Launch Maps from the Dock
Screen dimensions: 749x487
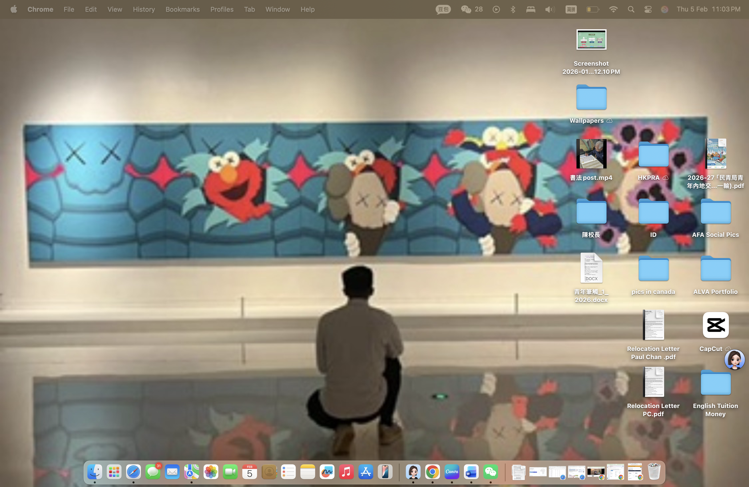[x=192, y=472]
